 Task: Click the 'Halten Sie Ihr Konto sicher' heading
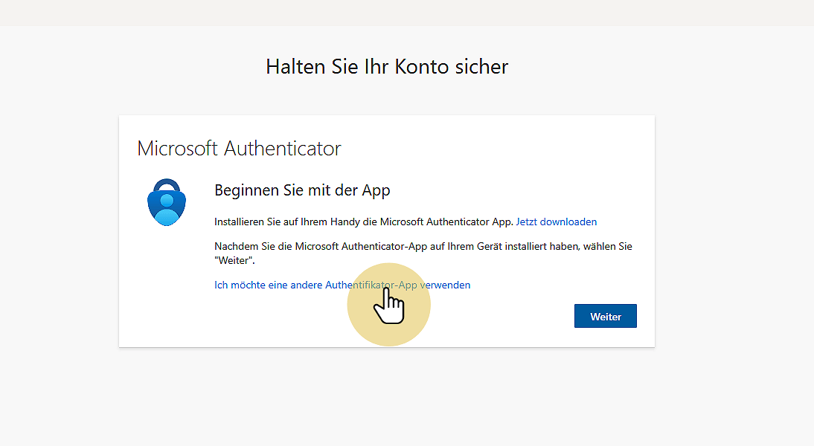(x=387, y=67)
